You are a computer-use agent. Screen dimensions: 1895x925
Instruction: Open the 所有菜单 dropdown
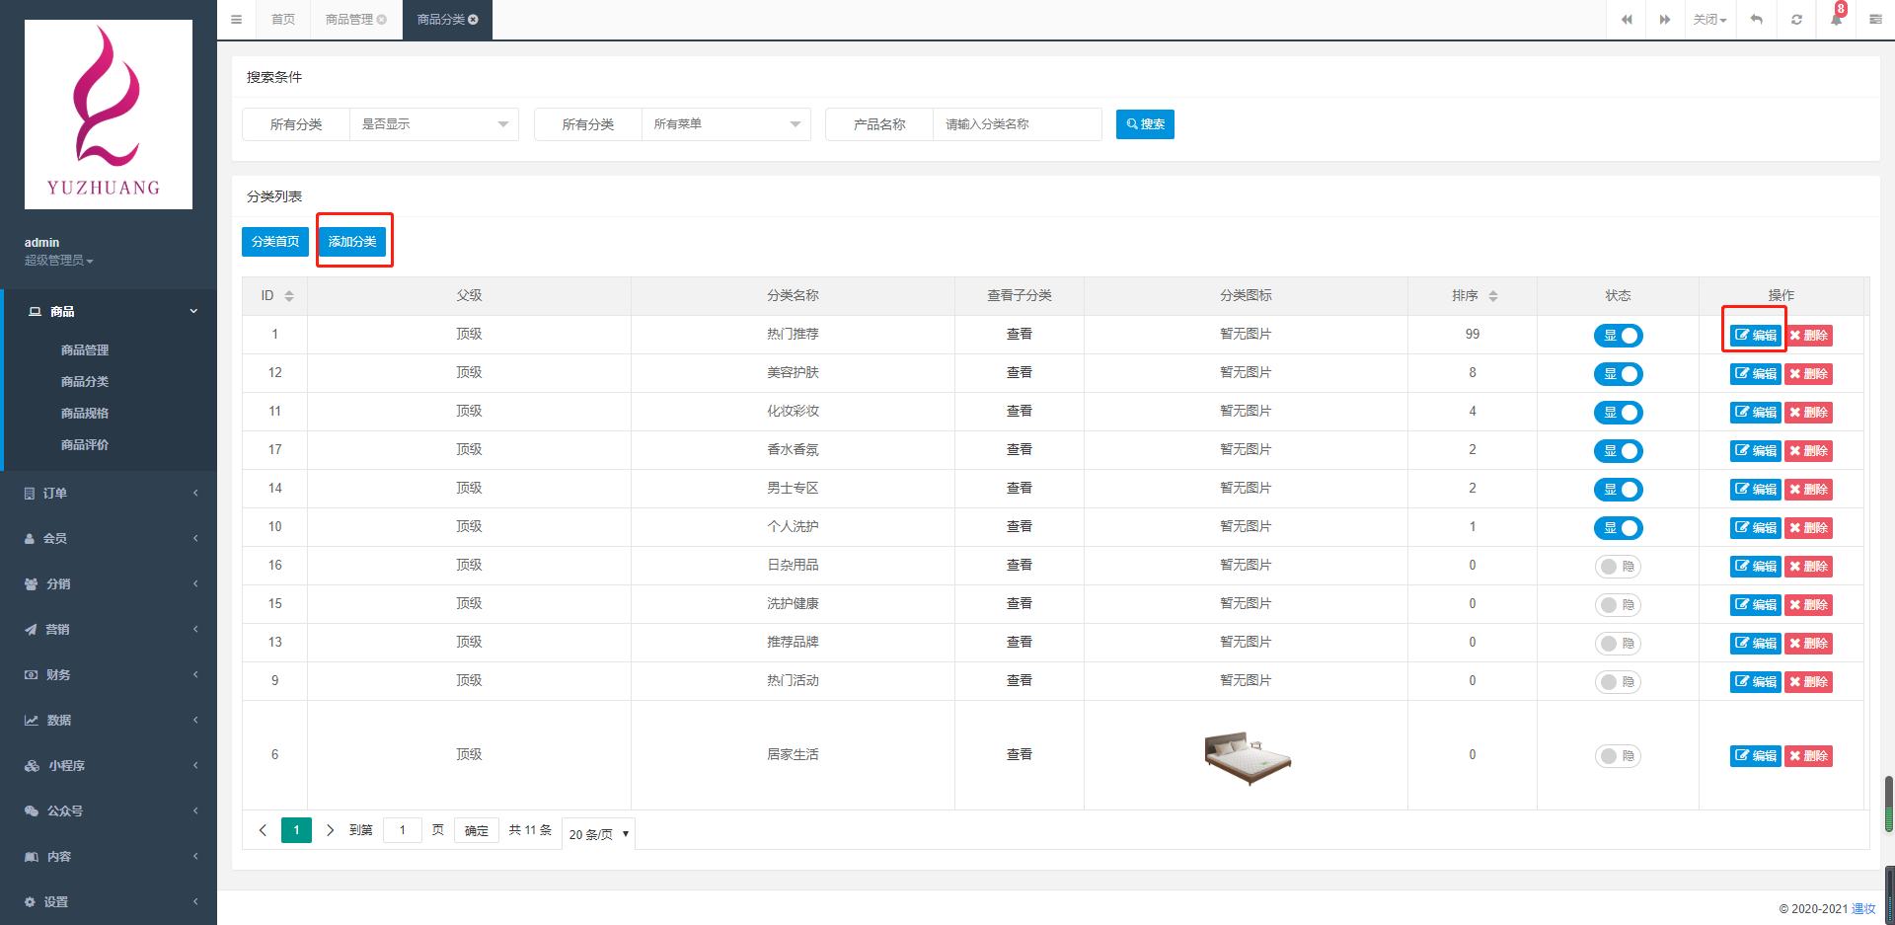tap(726, 124)
